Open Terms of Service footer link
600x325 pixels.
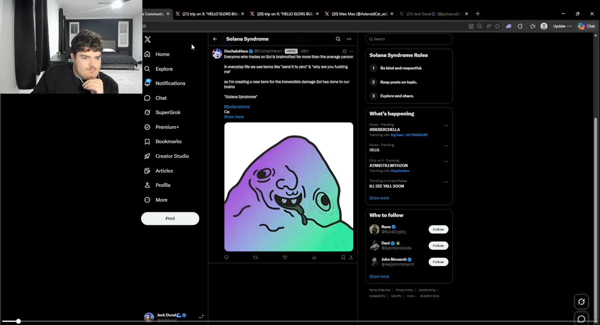pos(380,290)
